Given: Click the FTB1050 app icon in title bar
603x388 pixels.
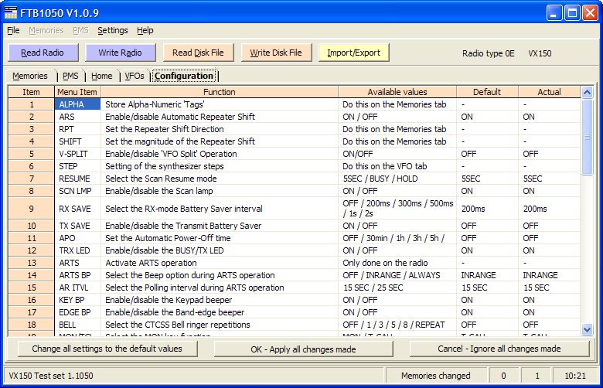Looking at the screenshot, I should (11, 12).
